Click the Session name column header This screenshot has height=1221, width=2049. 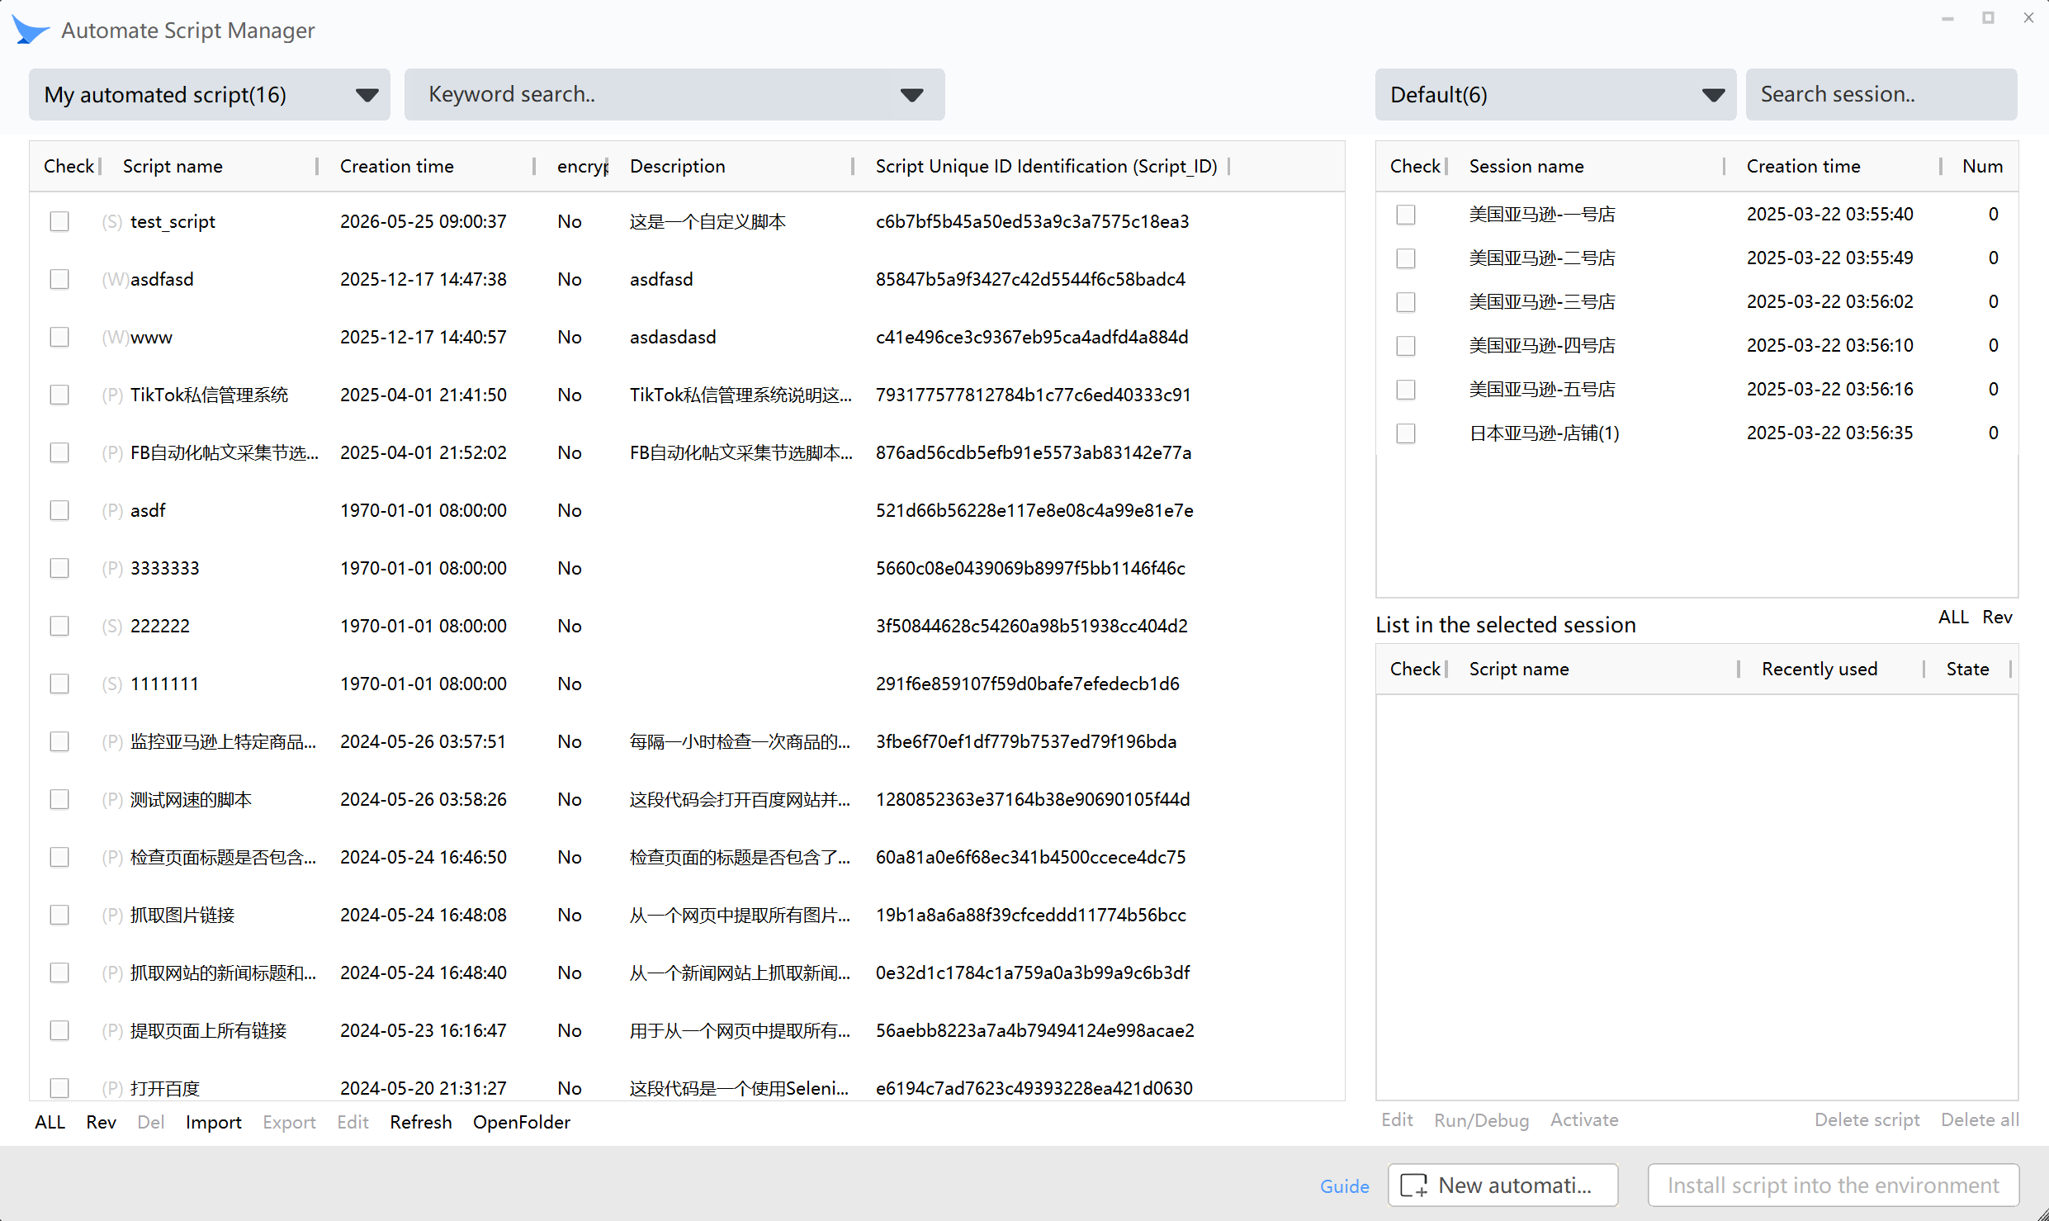point(1526,166)
